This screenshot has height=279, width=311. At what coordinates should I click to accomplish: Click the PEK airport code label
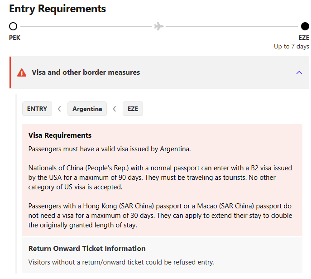pyautogui.click(x=14, y=38)
